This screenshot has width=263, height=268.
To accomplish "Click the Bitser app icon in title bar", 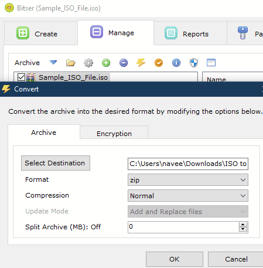I will [x=9, y=8].
